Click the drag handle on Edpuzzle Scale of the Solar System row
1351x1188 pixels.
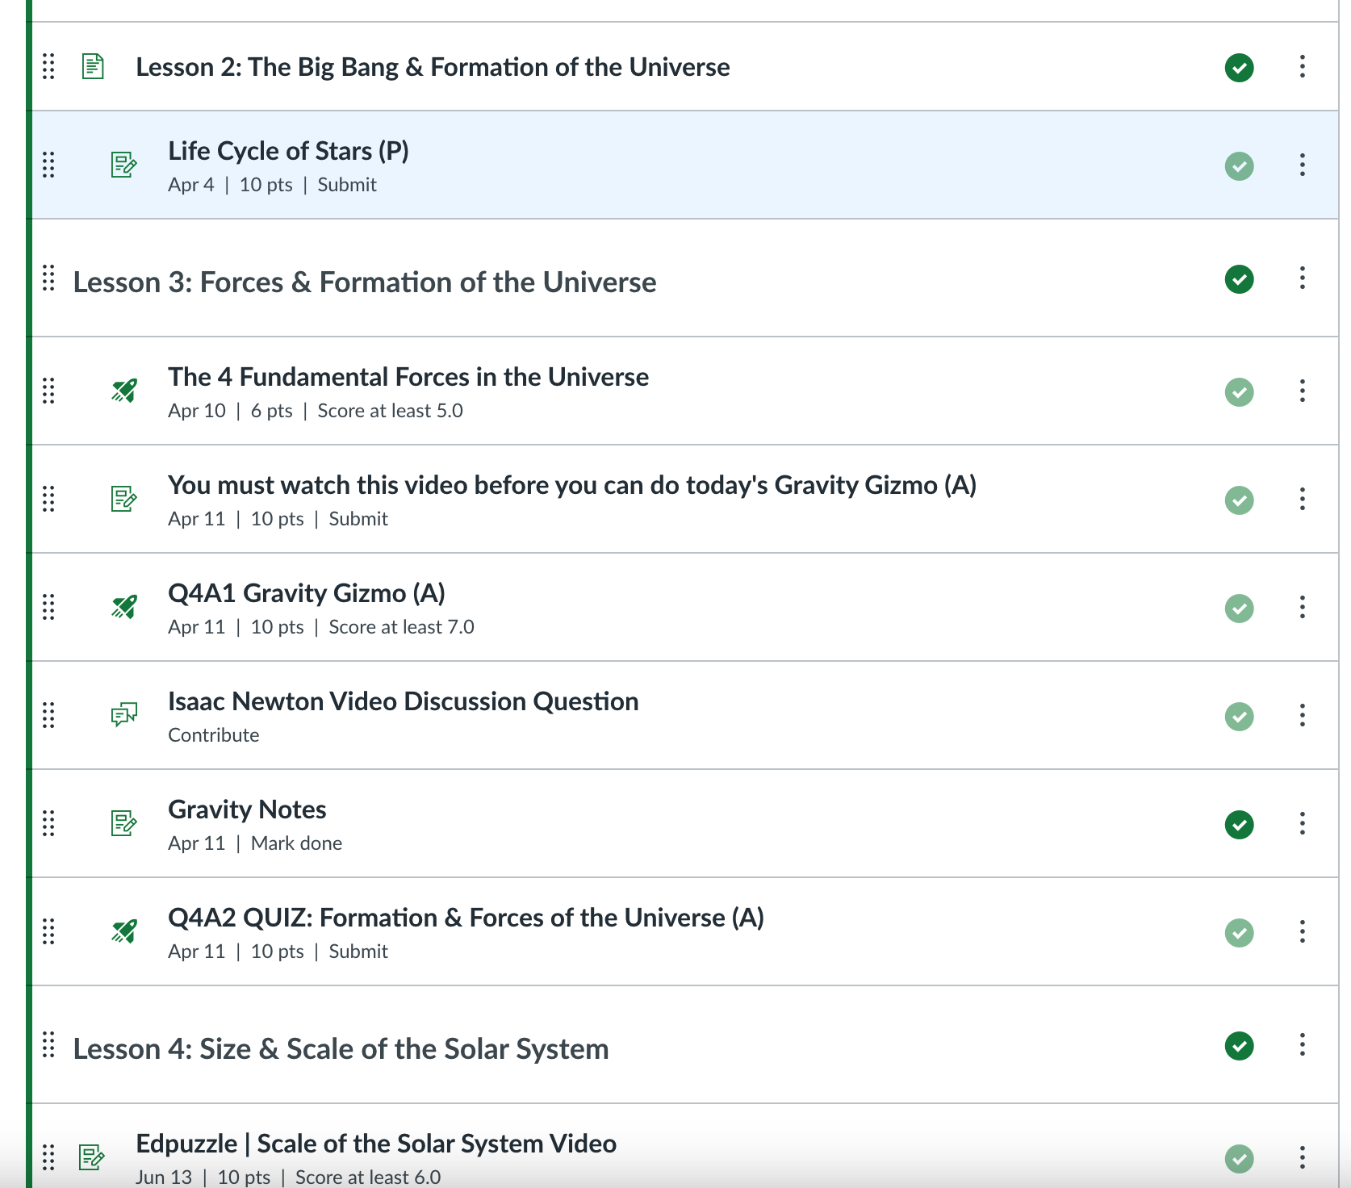coord(48,1157)
